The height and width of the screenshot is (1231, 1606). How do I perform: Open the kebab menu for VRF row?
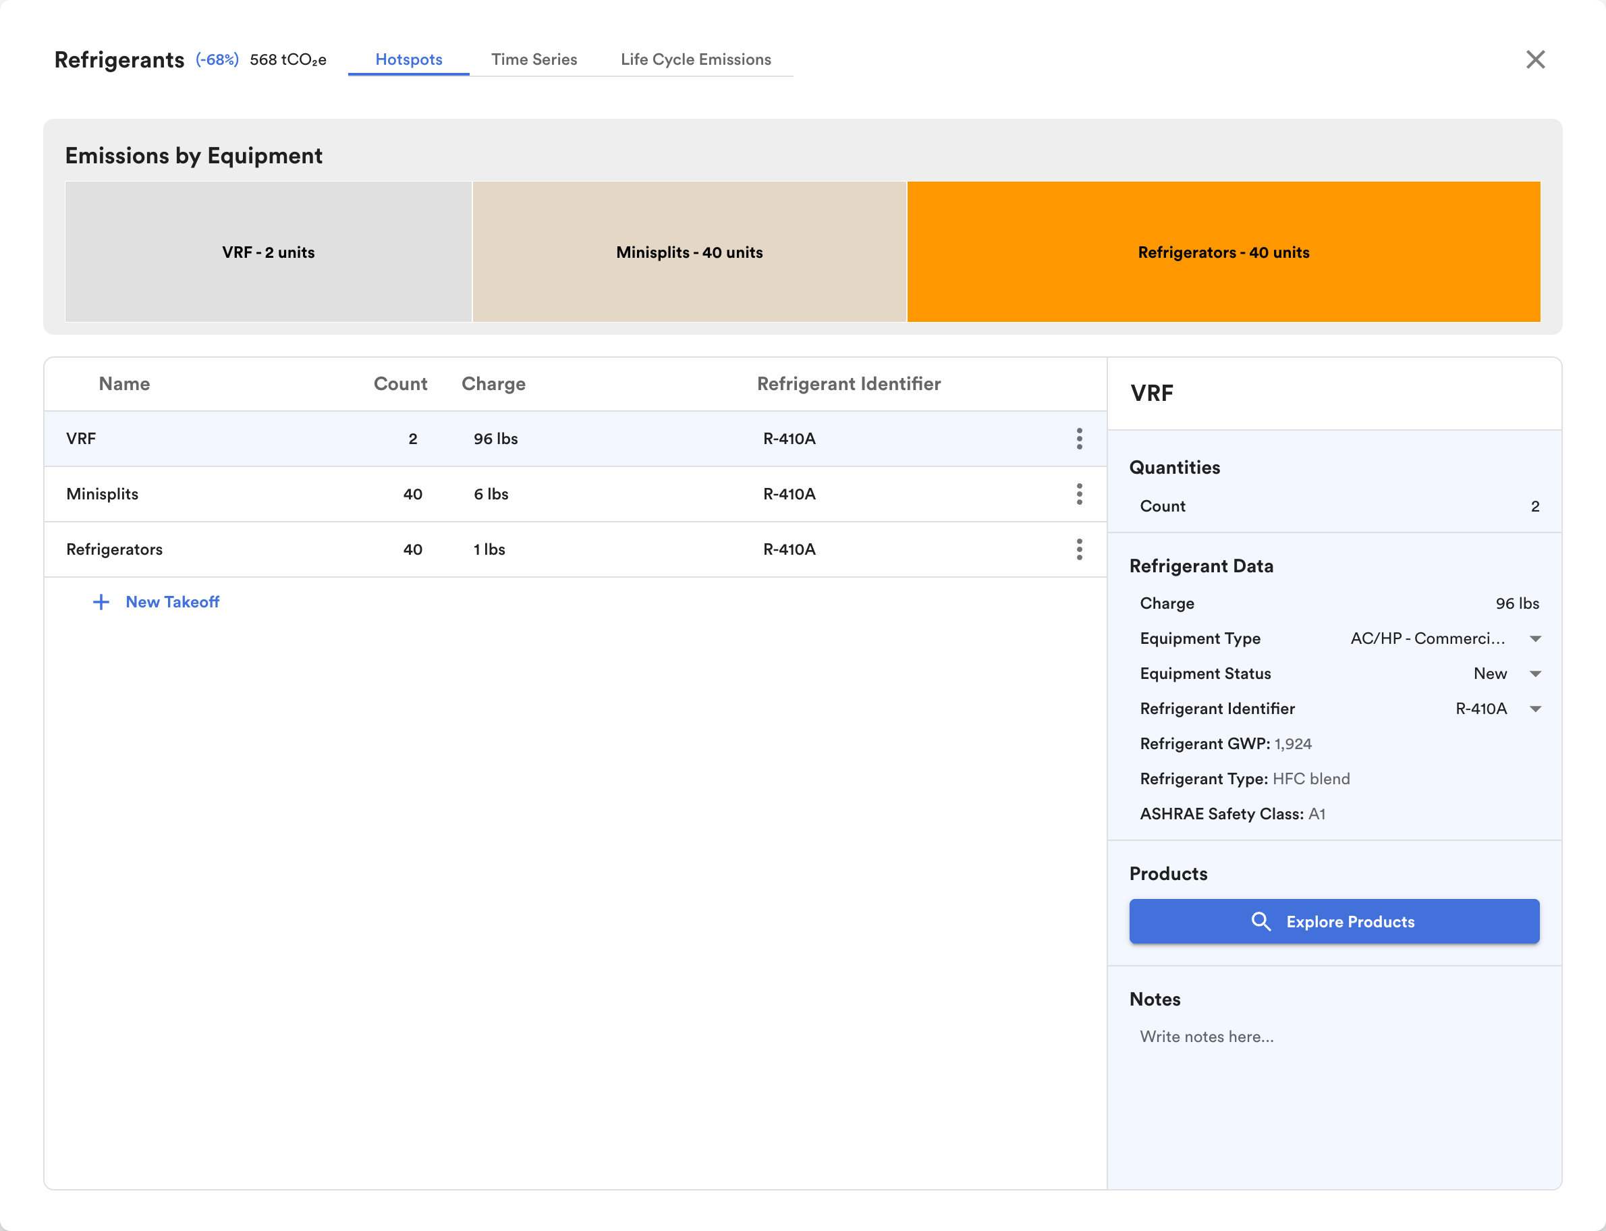click(1079, 438)
